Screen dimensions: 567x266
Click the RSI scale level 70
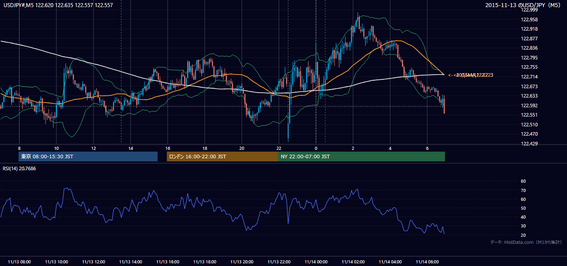coord(523,190)
